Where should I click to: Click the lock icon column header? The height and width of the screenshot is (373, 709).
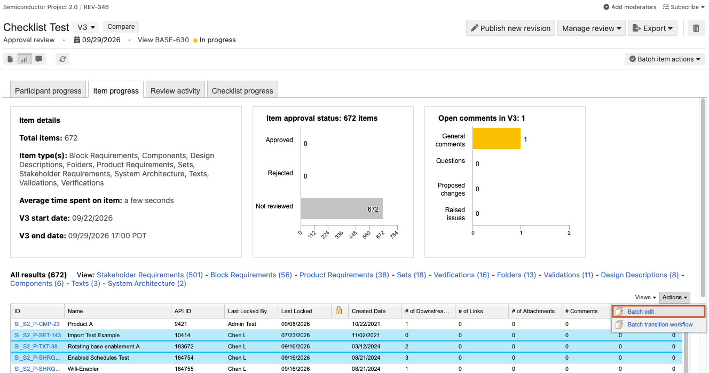(x=338, y=310)
